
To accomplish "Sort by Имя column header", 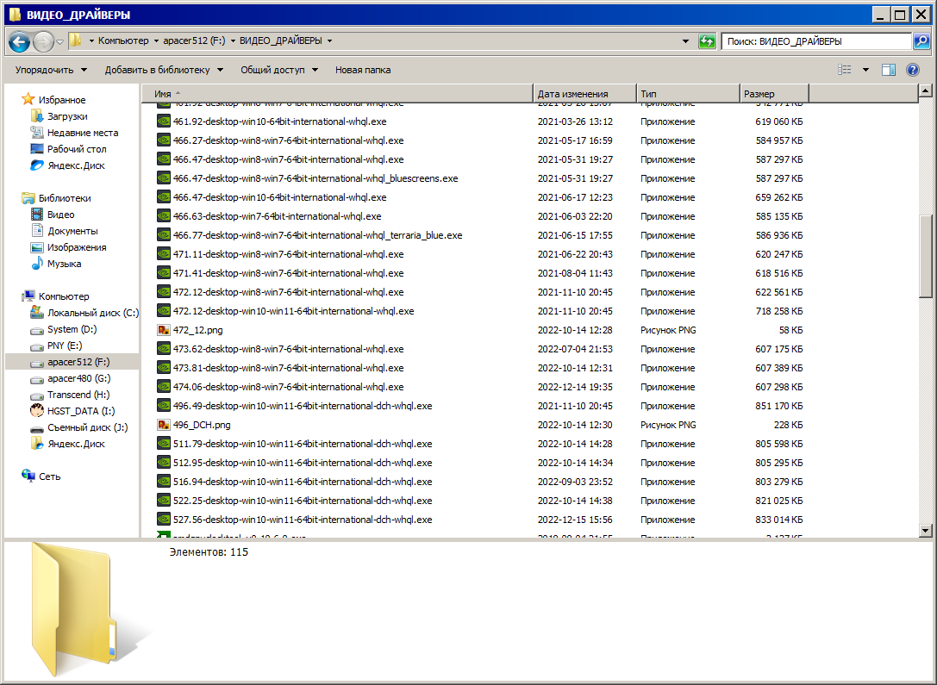I will pos(337,94).
